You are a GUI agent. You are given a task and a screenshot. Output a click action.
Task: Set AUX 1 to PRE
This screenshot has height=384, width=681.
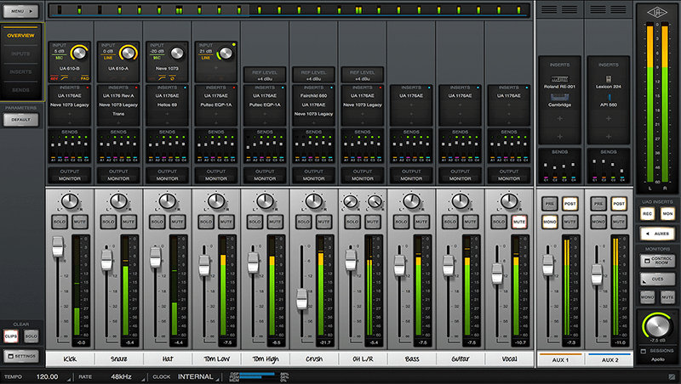pyautogui.click(x=549, y=204)
